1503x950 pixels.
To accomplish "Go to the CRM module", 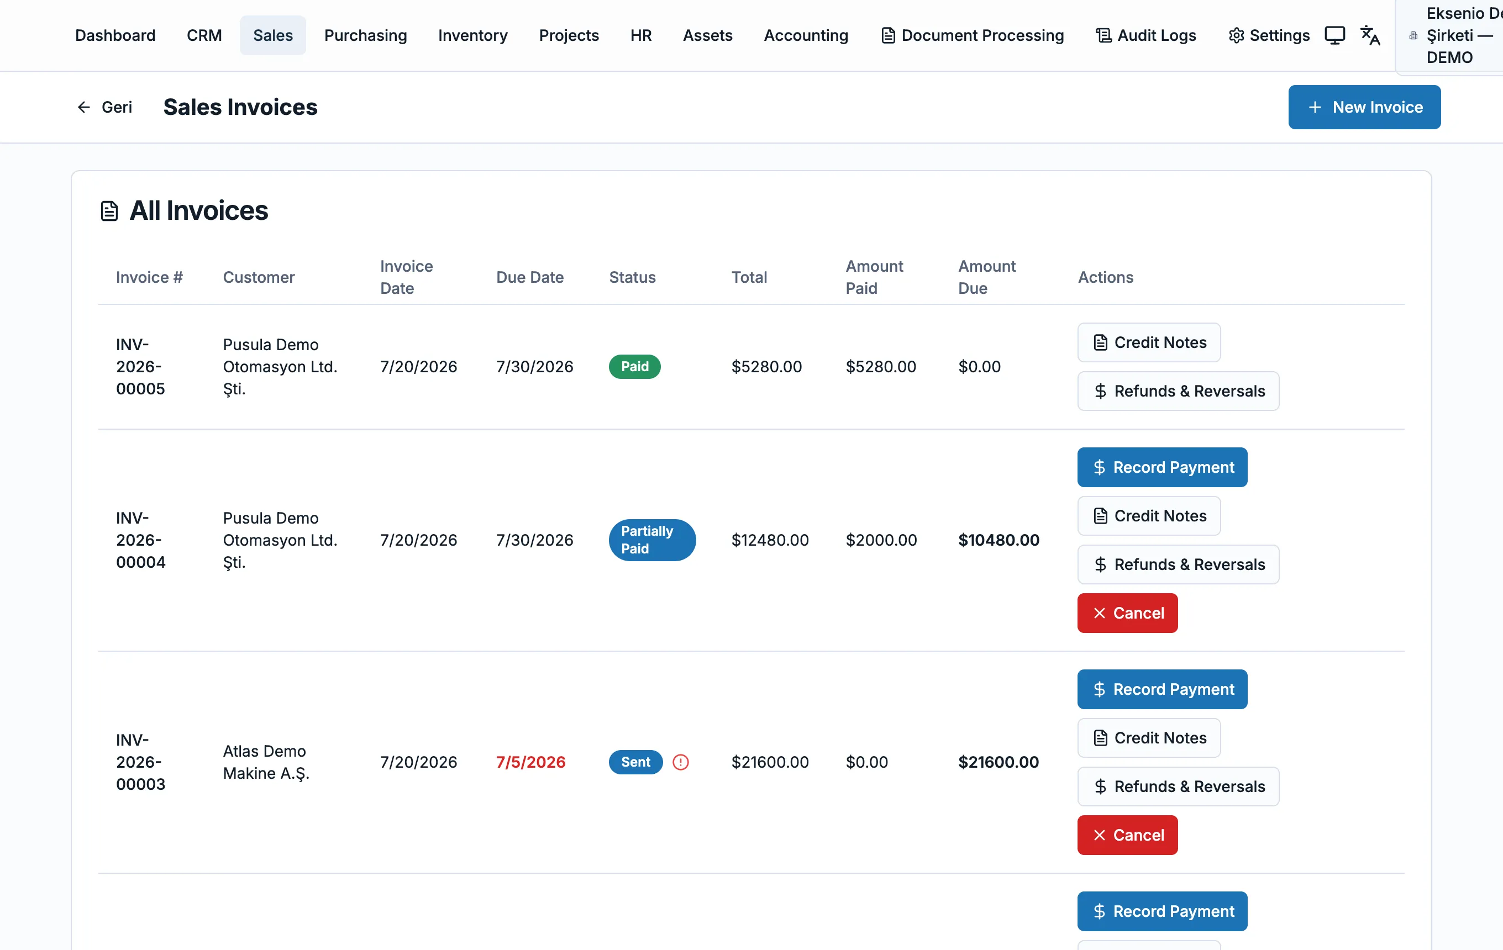I will (x=204, y=35).
